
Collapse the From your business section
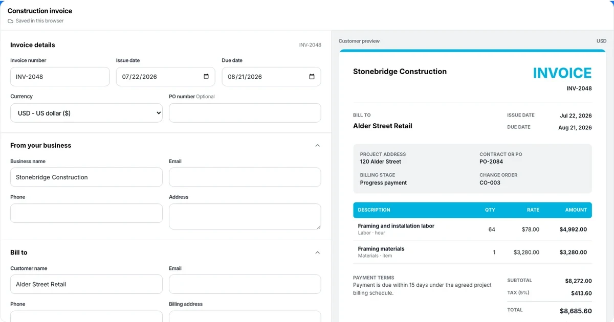[x=317, y=146]
